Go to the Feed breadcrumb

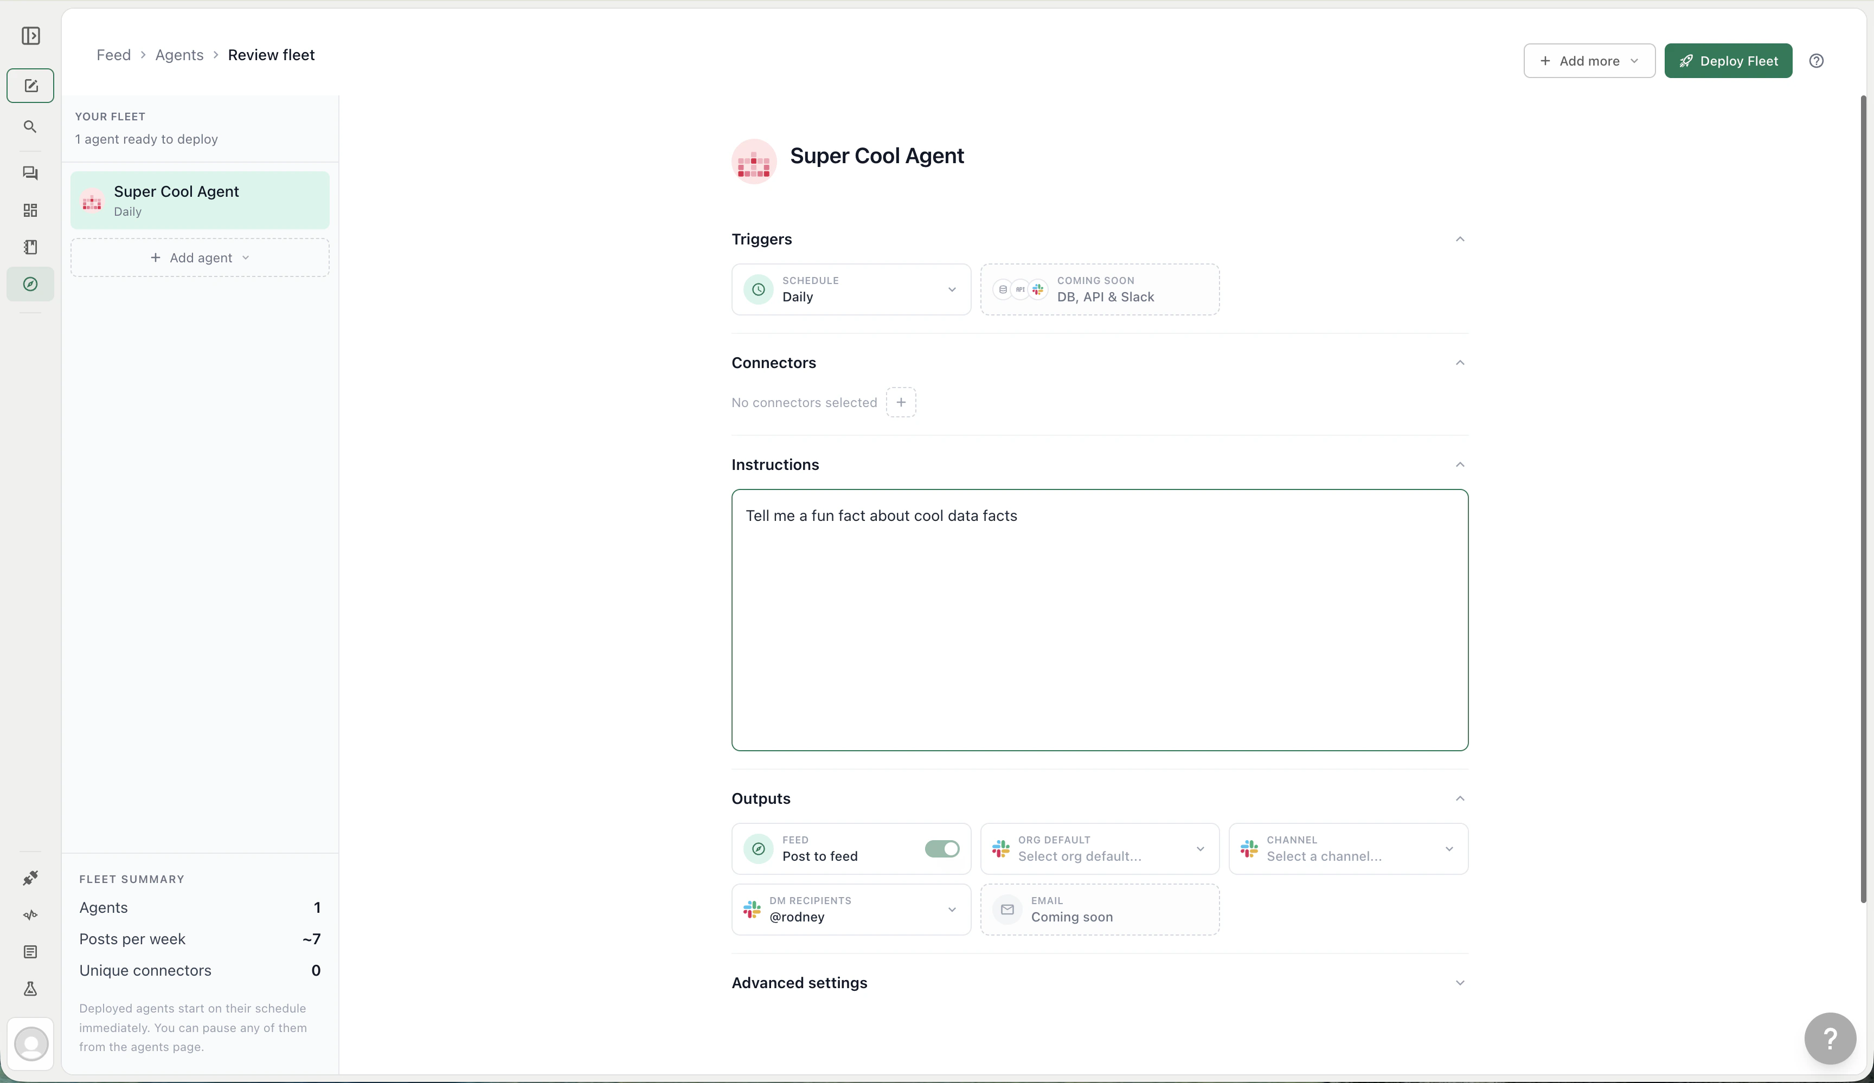click(113, 54)
